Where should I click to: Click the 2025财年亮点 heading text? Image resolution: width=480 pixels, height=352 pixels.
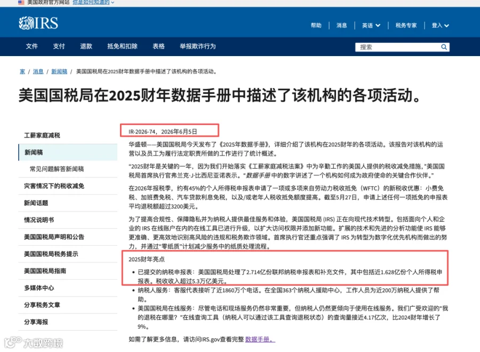click(147, 260)
